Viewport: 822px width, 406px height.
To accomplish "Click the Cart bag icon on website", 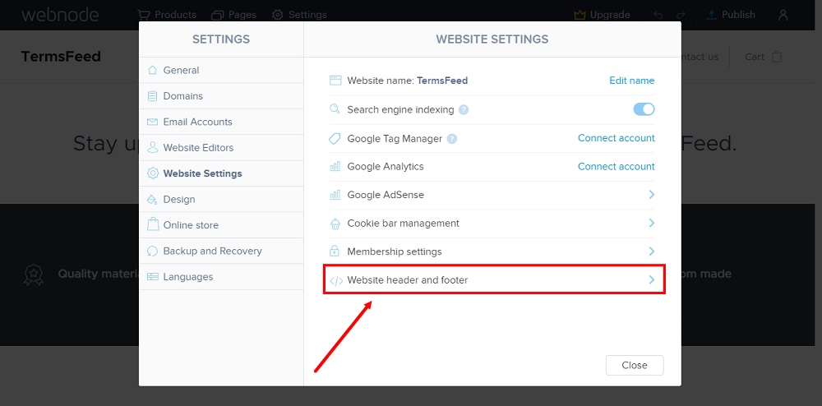I will point(777,57).
